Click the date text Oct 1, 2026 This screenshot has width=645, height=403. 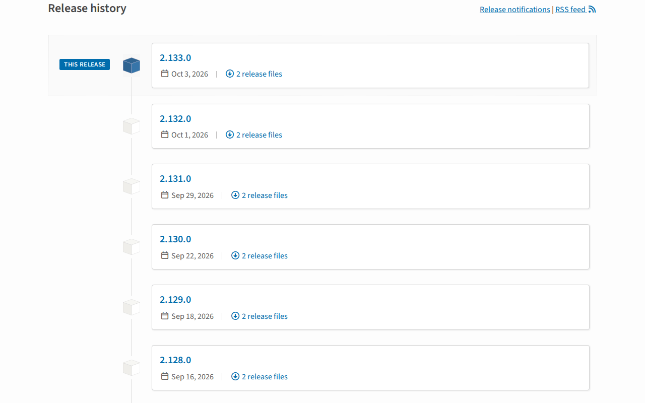pos(189,135)
